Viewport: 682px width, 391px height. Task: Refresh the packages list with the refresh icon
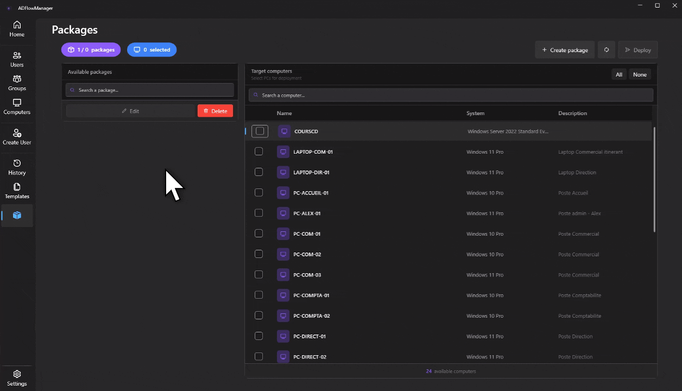tap(606, 49)
